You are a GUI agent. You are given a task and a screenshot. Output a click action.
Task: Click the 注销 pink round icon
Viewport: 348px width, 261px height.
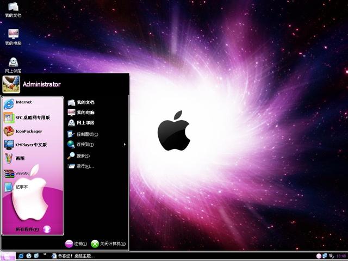(69, 244)
